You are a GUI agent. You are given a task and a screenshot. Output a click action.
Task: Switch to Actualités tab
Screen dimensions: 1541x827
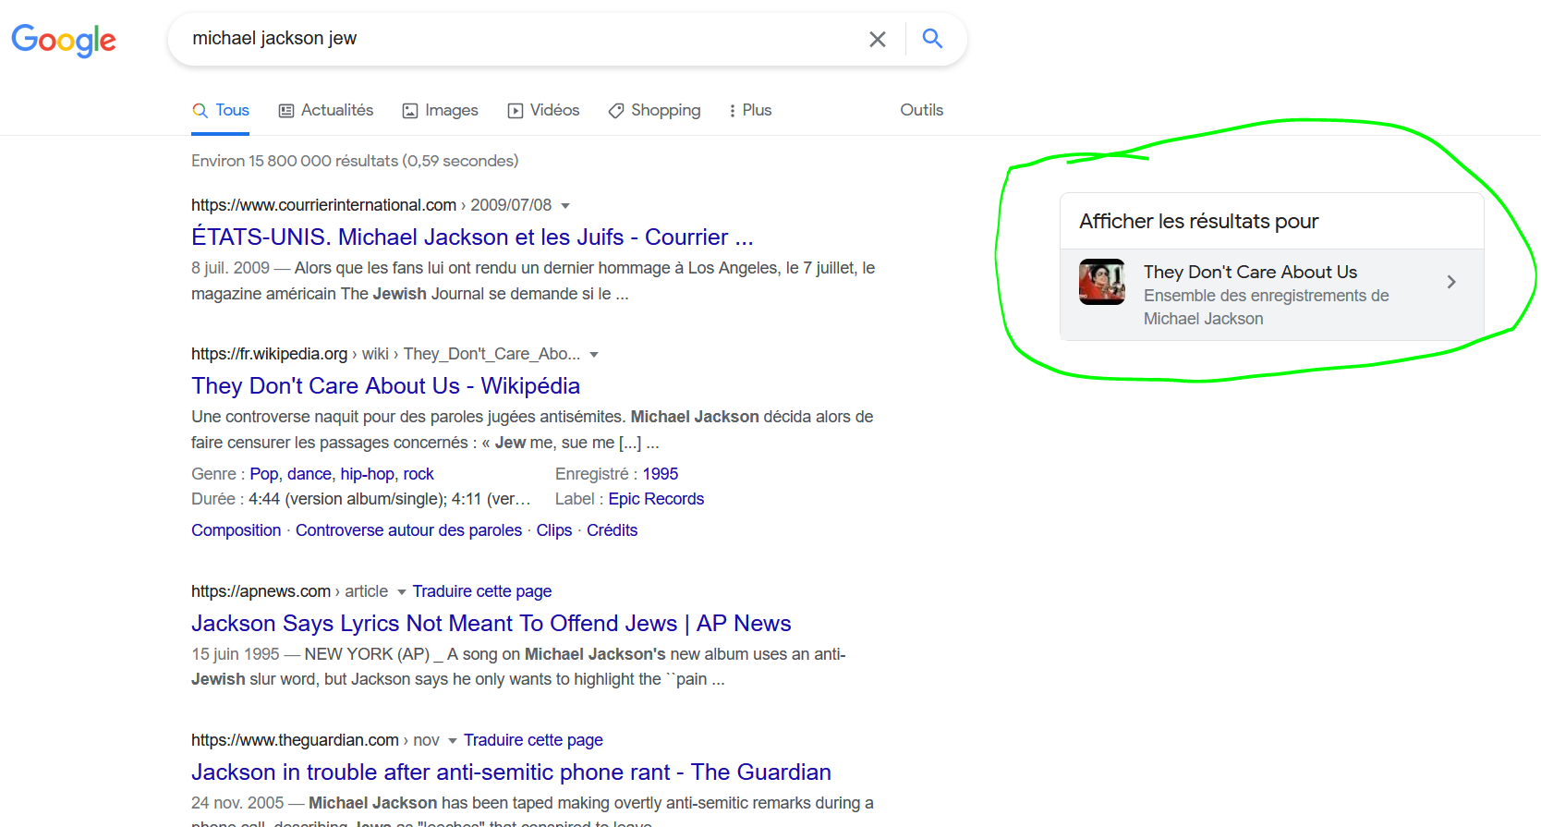326,110
